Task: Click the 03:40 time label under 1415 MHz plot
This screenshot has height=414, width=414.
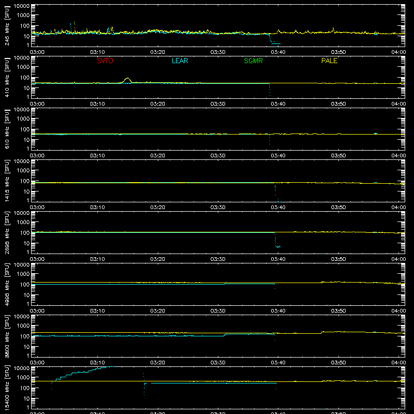Action: pyautogui.click(x=278, y=208)
